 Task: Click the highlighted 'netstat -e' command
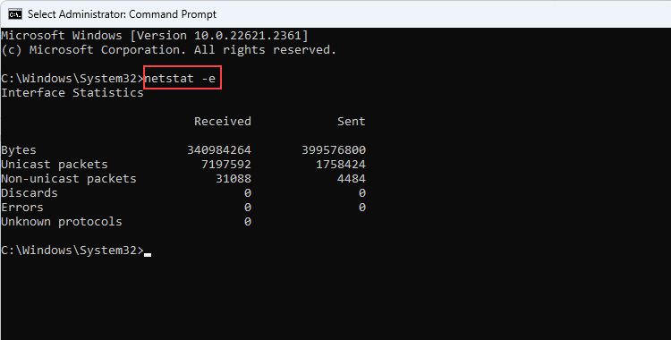180,79
